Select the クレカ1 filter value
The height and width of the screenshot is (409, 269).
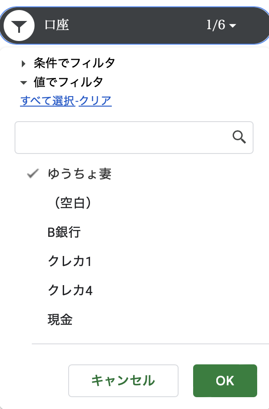70,261
